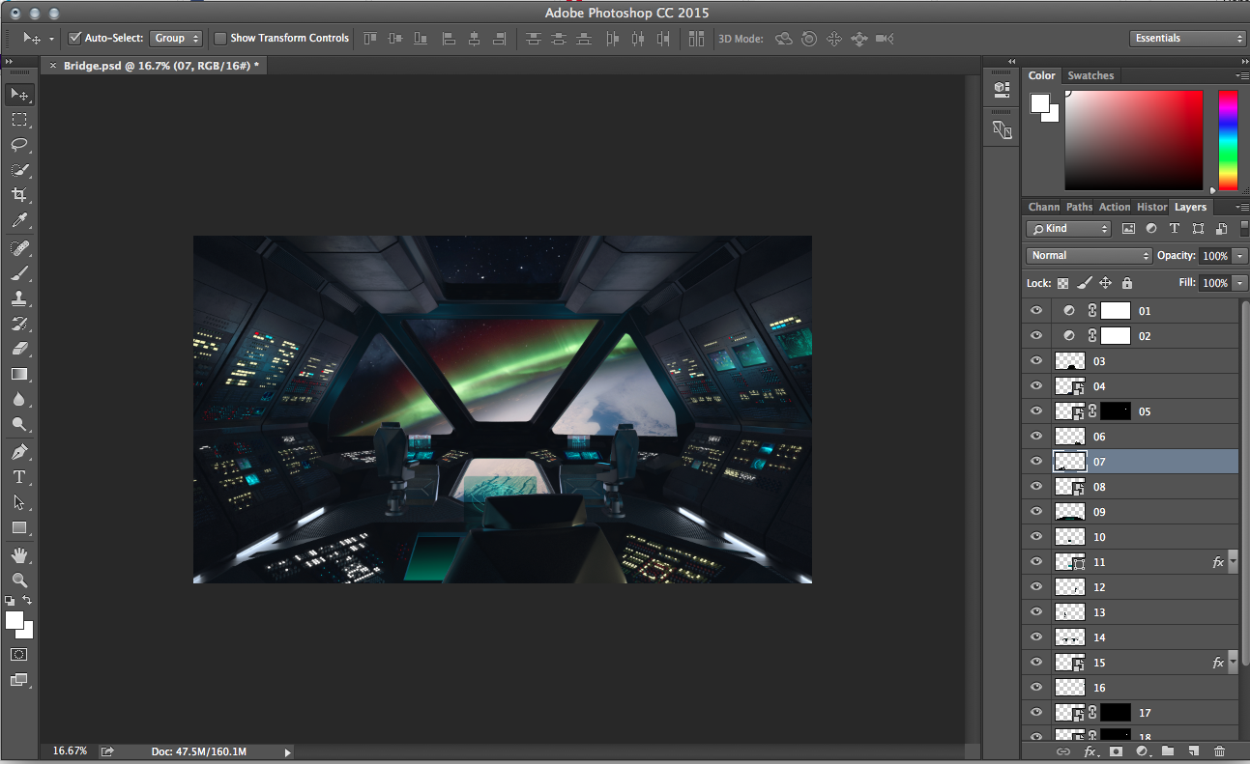Image resolution: width=1250 pixels, height=764 pixels.
Task: Open the Auto-Select Group dropdown
Action: pyautogui.click(x=176, y=38)
